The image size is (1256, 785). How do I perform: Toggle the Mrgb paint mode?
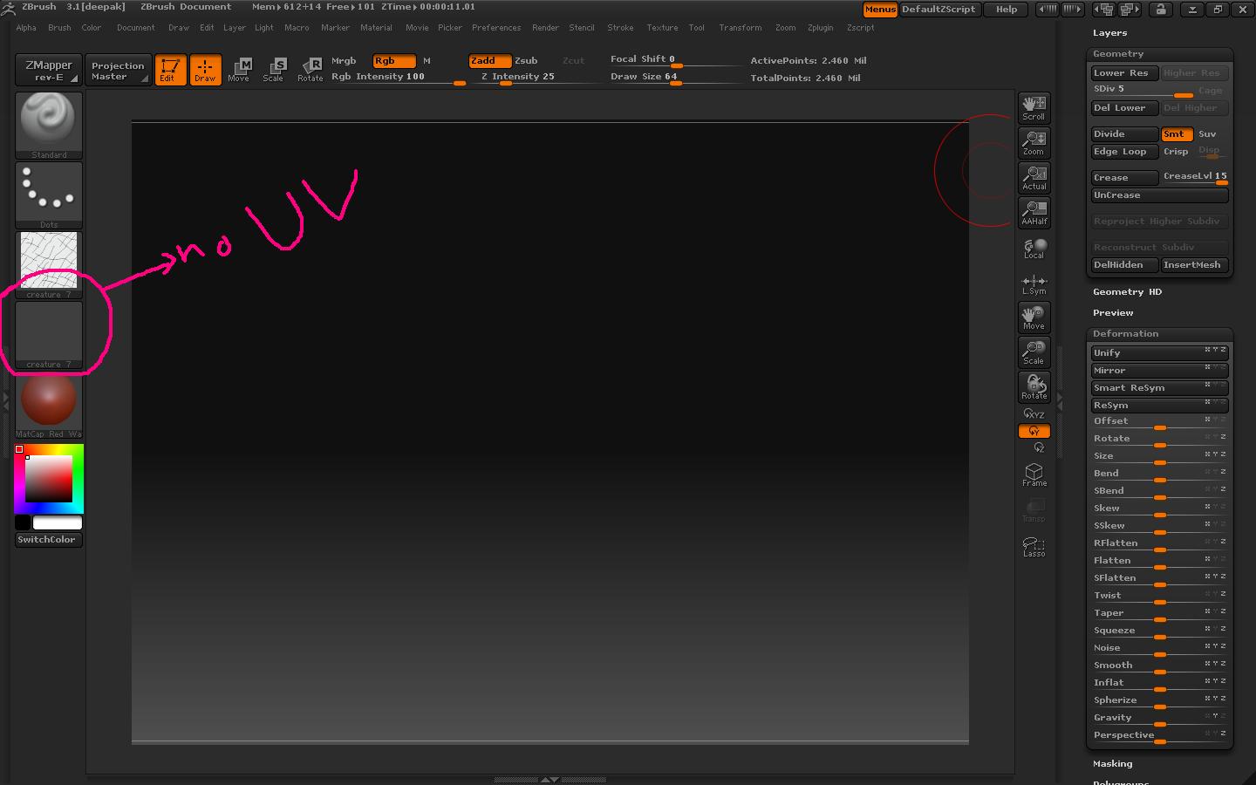tap(344, 61)
